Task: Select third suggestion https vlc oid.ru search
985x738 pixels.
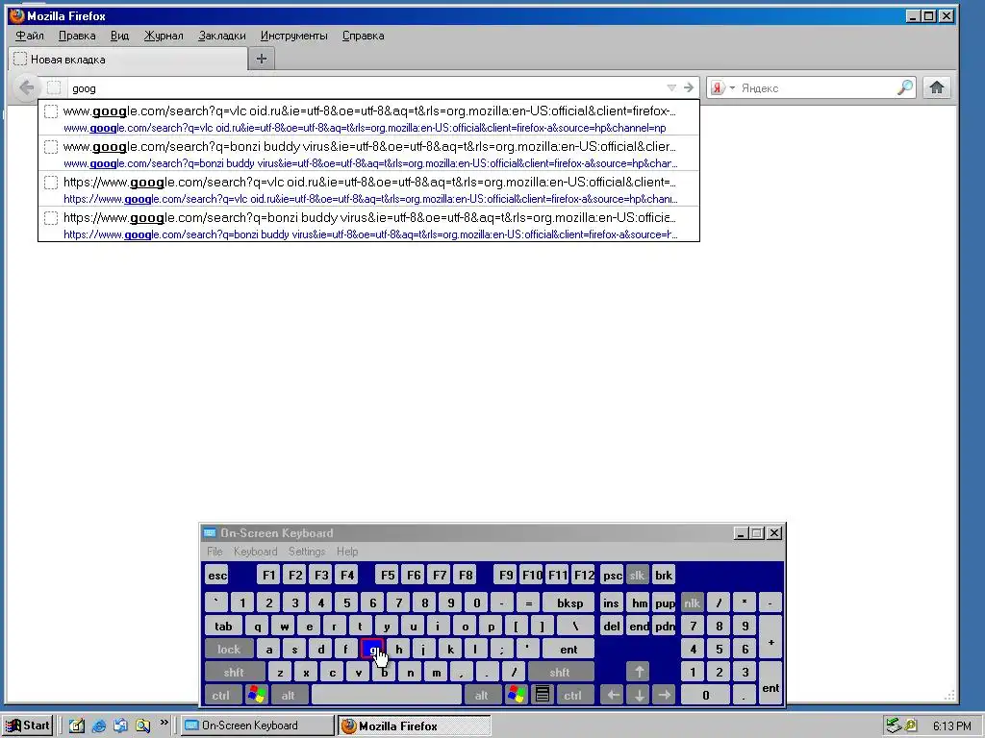Action: pos(368,189)
